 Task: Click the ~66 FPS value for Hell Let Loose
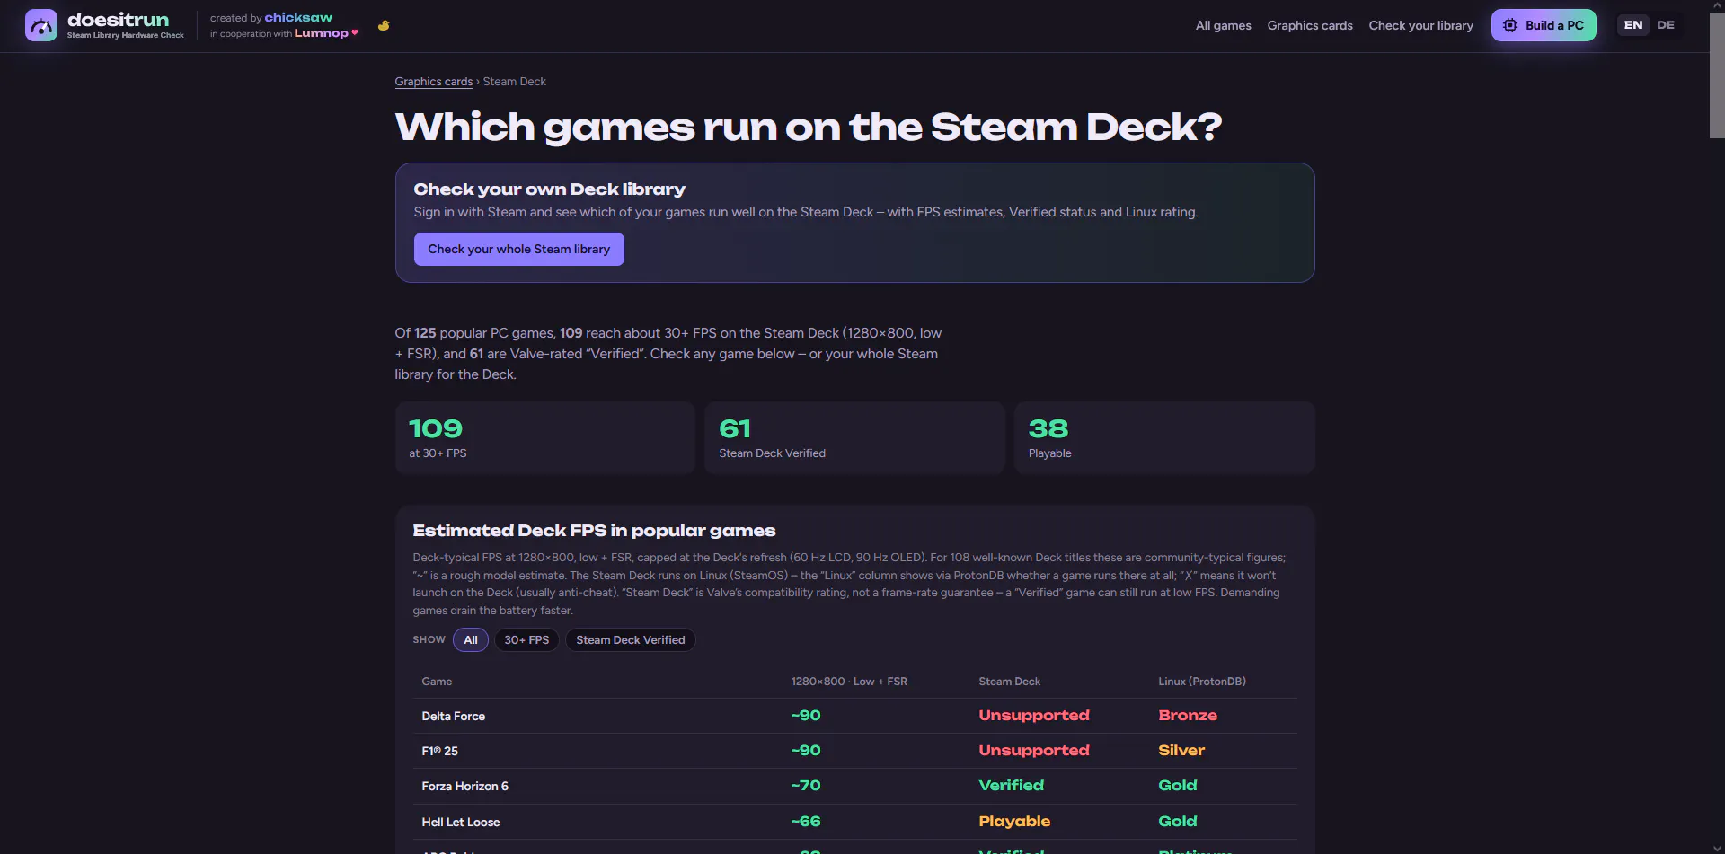pos(806,822)
